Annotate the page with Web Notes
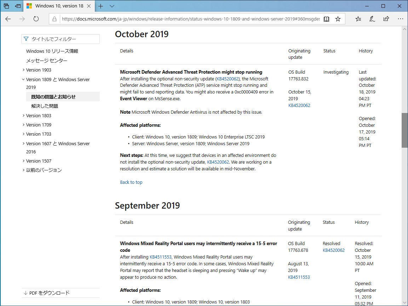The width and height of the screenshot is (408, 306). point(372,19)
